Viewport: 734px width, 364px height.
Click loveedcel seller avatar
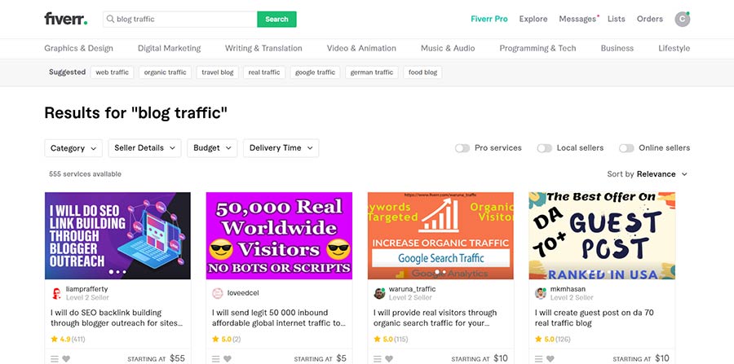(218, 293)
